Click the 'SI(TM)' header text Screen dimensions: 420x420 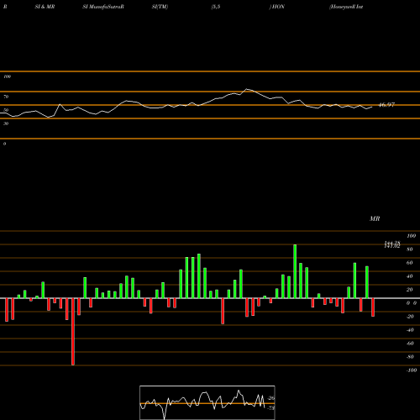[x=160, y=7]
